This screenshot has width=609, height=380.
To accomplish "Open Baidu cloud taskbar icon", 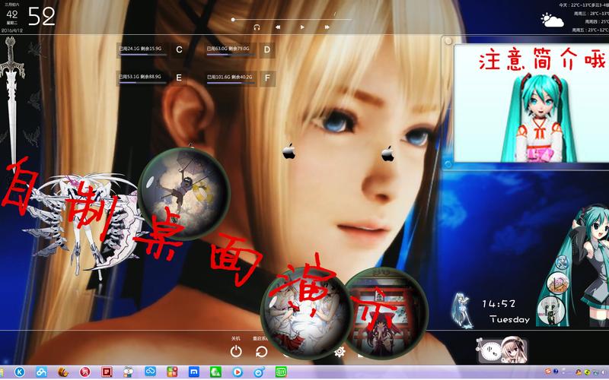I will pyautogui.click(x=41, y=372).
